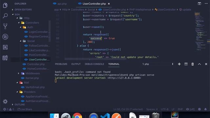Click the 'Ln 93, Col 26' cursor position
210x118 pixels.
pyautogui.click(x=128, y=109)
